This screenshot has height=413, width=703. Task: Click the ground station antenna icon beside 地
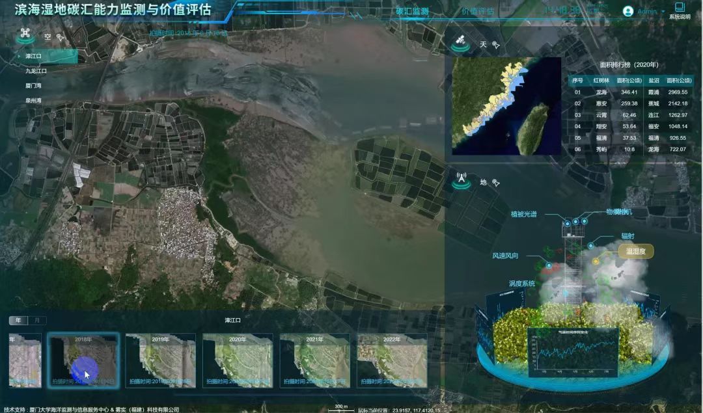coord(462,181)
